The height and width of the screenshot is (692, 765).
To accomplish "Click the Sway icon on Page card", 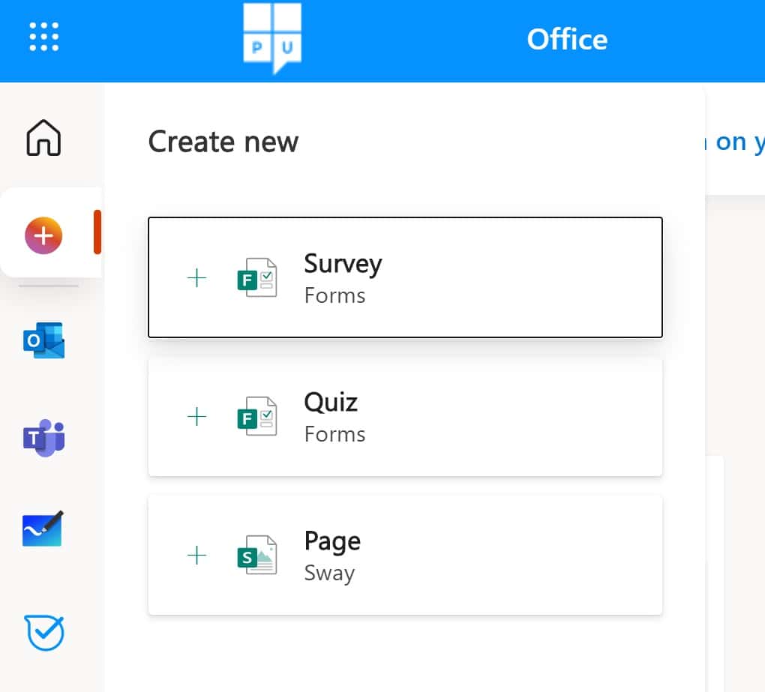I will coord(257,555).
